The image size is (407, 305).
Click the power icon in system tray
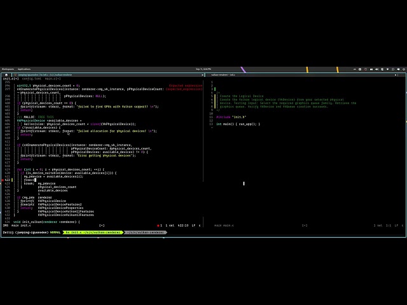(404, 69)
